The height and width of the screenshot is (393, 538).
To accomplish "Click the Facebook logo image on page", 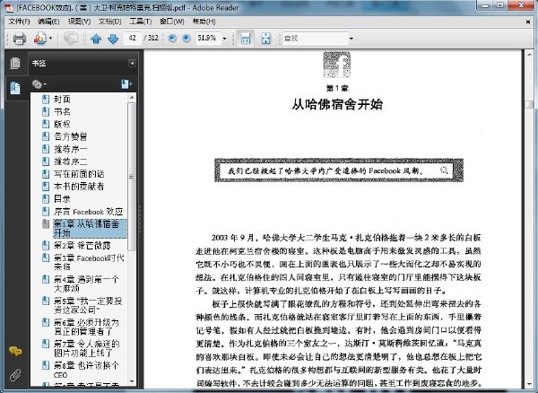I will click(336, 65).
